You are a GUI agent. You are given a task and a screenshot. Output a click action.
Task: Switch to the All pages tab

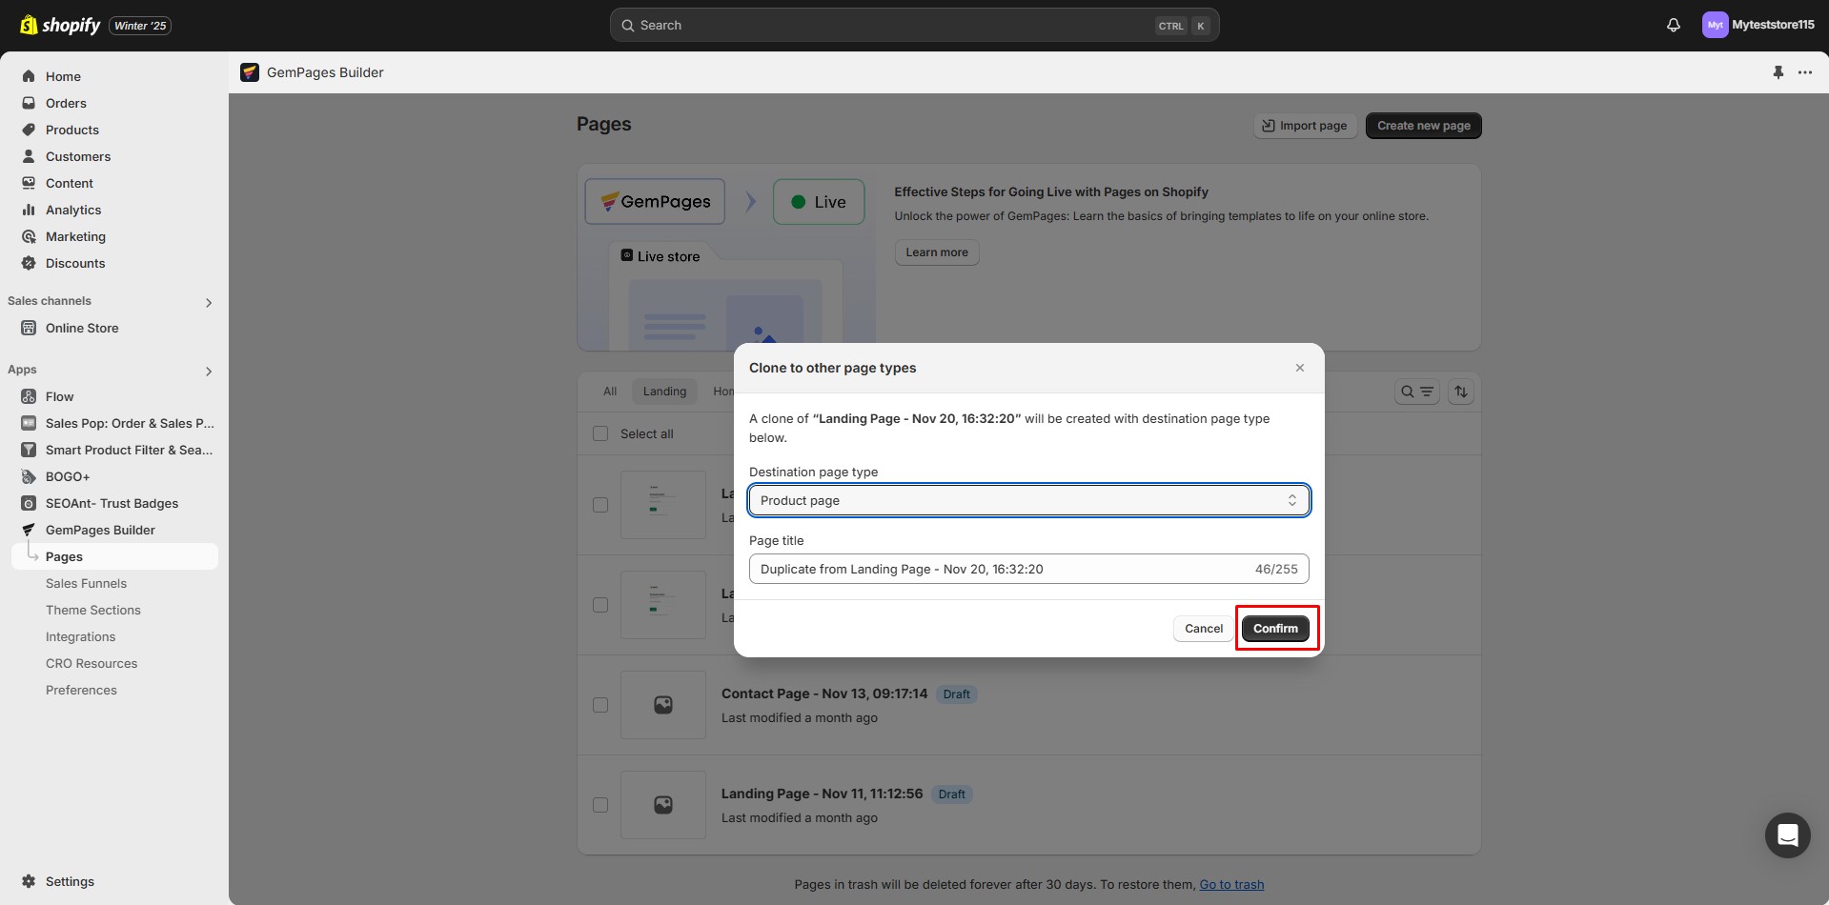[x=609, y=391]
